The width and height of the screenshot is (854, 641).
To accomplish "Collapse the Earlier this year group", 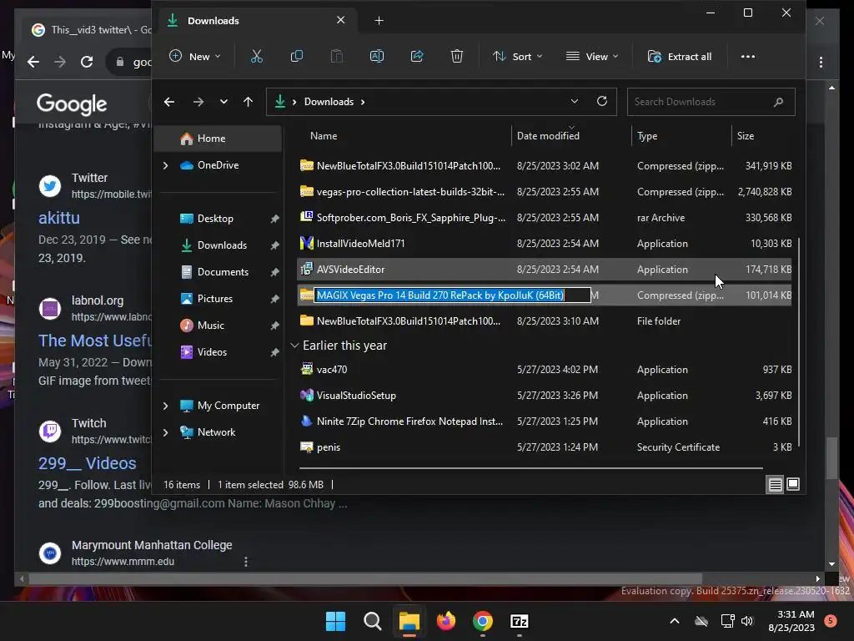I will click(x=294, y=346).
